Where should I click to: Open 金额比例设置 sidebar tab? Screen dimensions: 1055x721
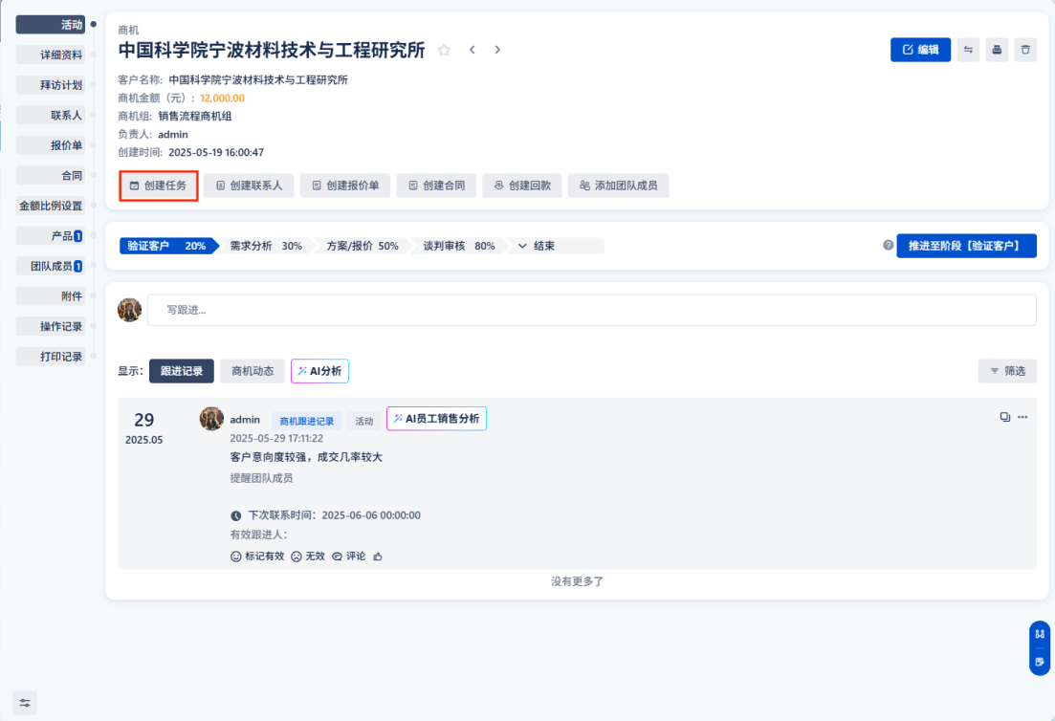point(51,206)
